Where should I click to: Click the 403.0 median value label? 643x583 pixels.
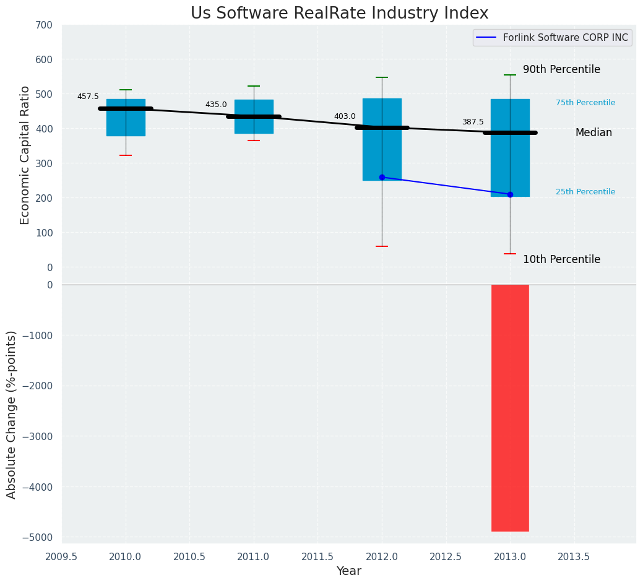tap(345, 116)
